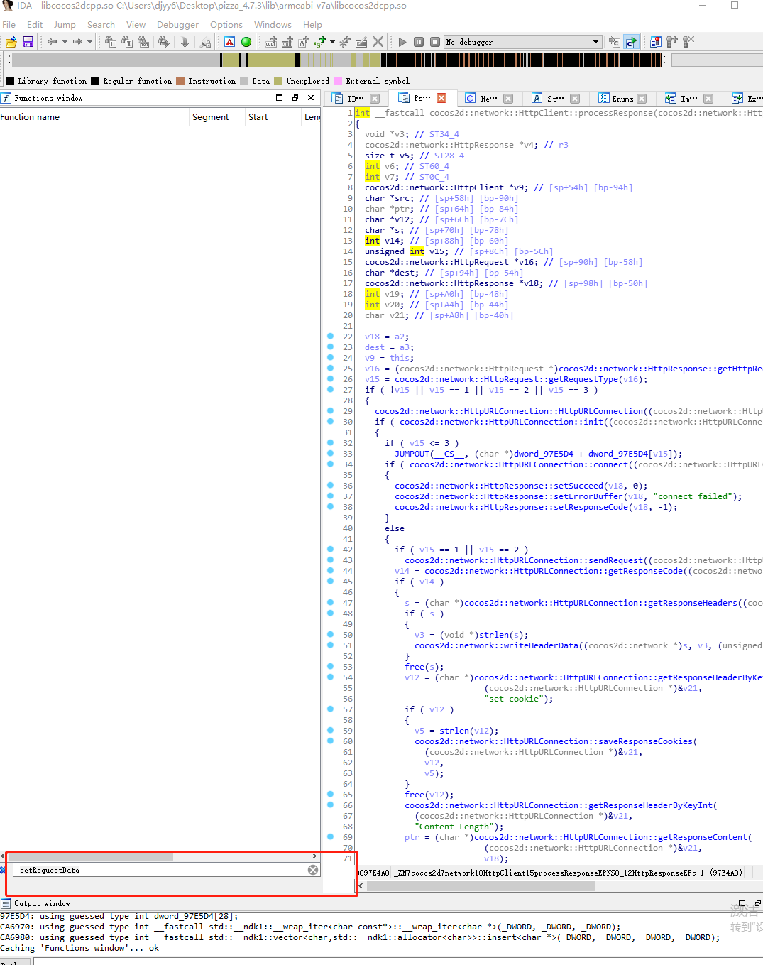Open the Windows menu

point(273,24)
